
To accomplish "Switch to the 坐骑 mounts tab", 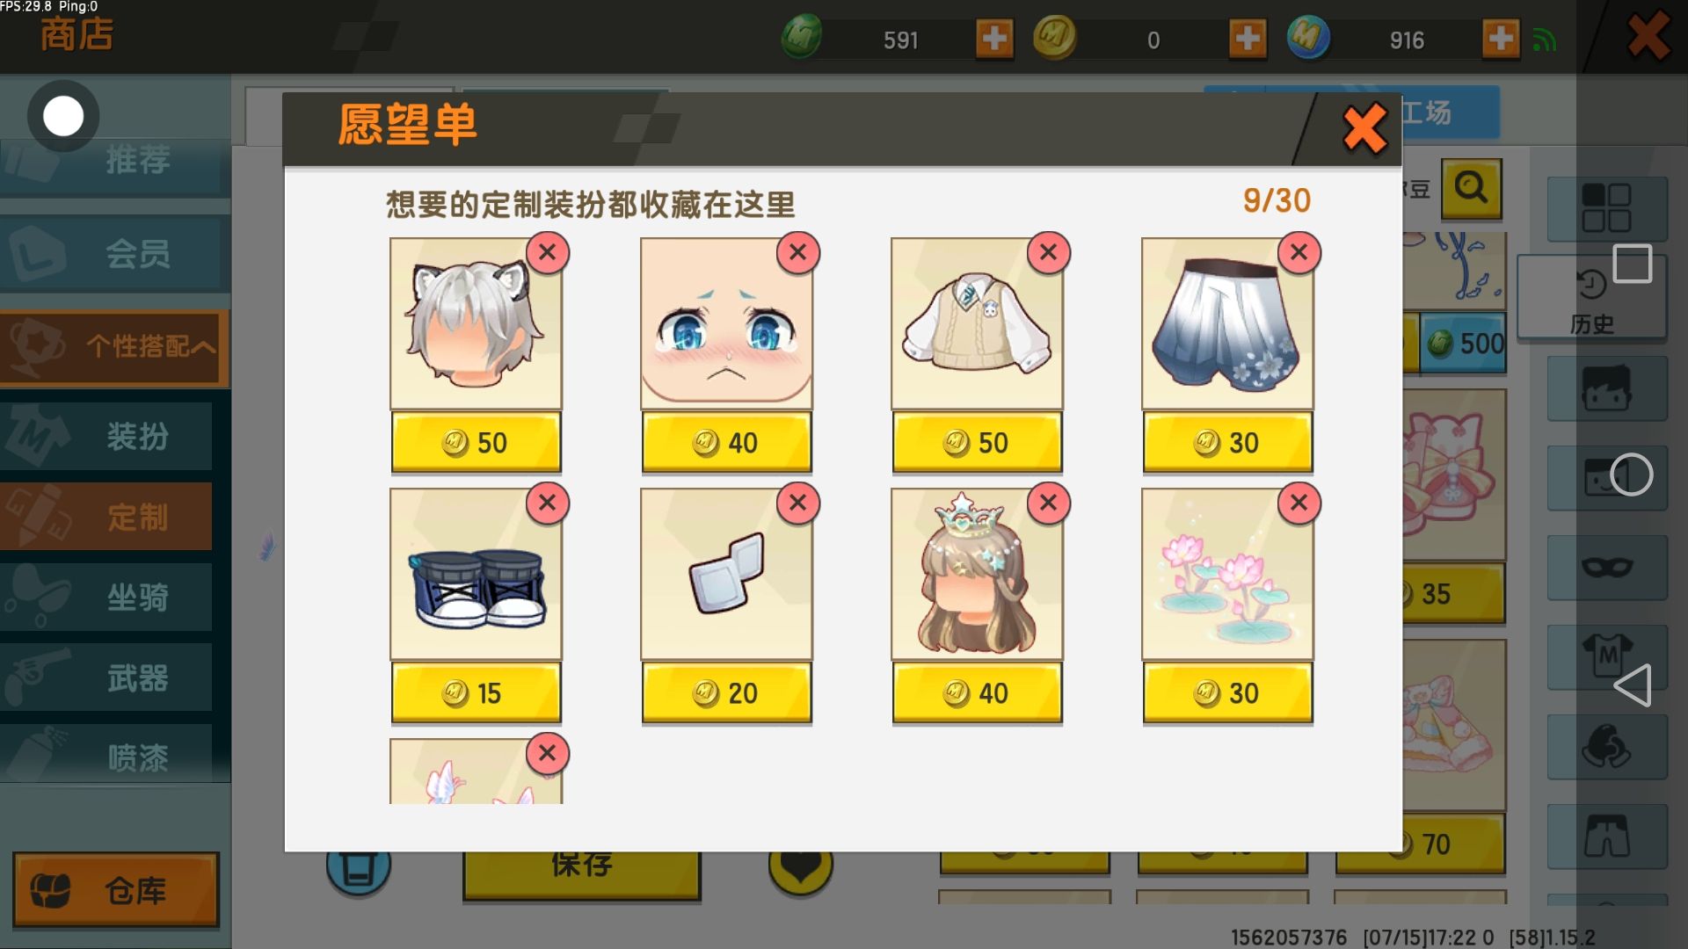I will coord(106,598).
